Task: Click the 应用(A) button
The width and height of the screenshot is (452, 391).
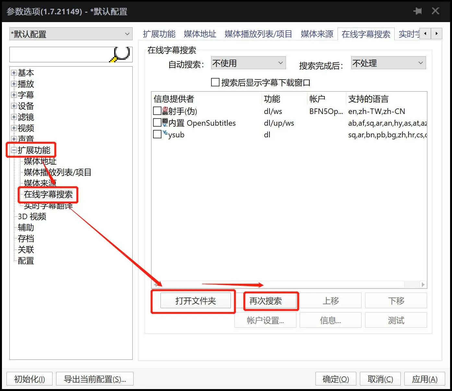Action: (x=424, y=379)
